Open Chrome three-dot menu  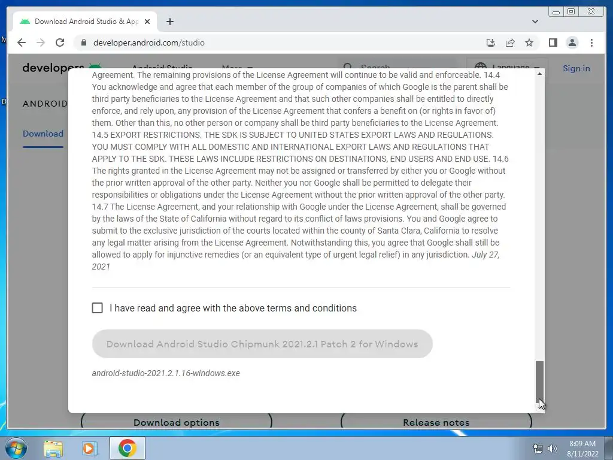coord(591,43)
